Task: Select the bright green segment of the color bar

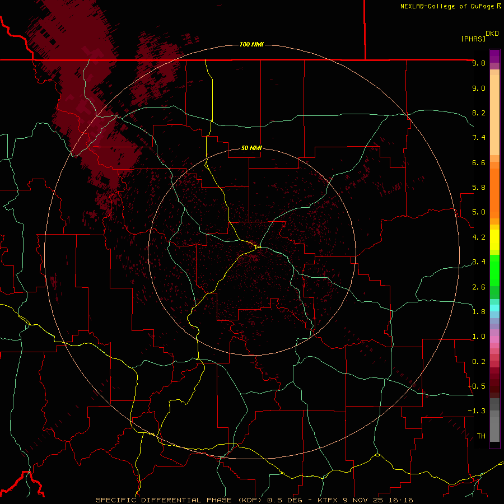Action: 494,270
